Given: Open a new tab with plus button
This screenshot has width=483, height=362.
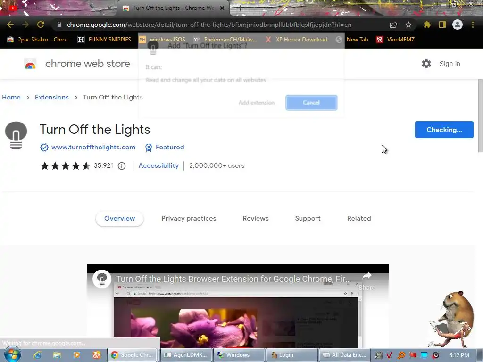Looking at the screenshot, I should pyautogui.click(x=240, y=8).
